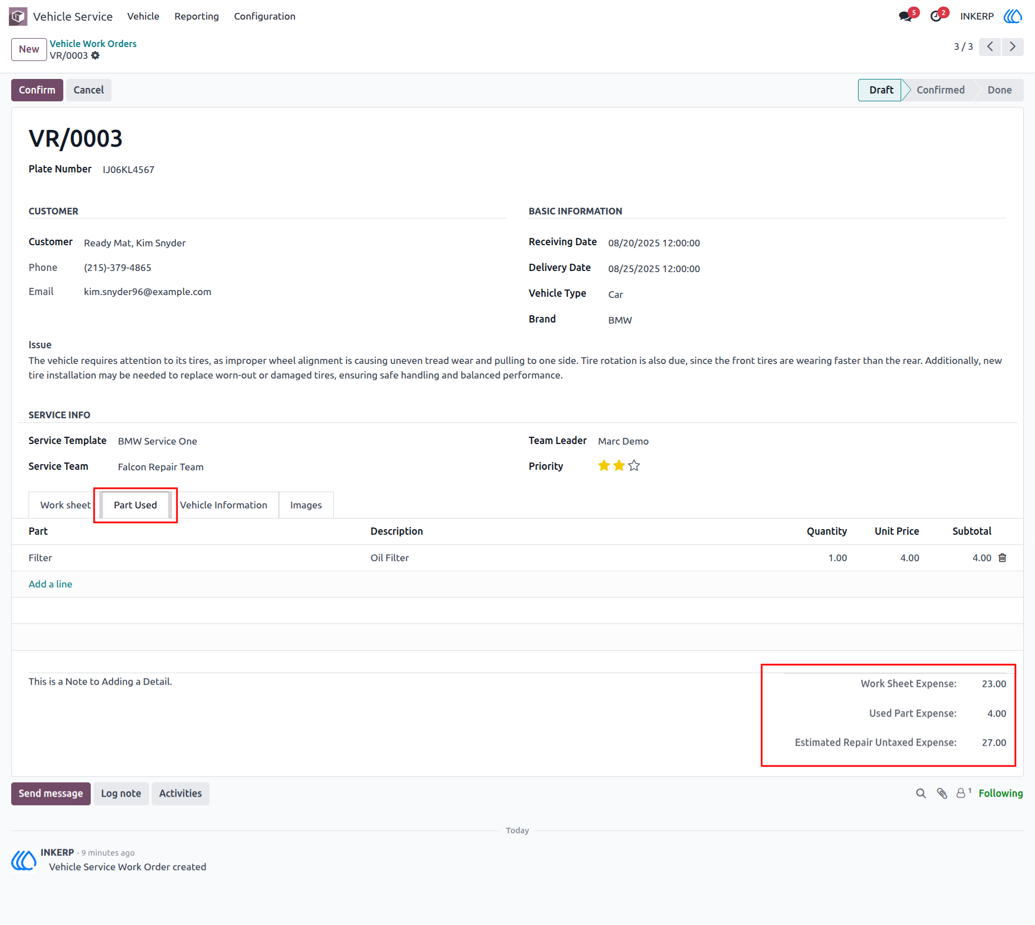Open the Activities button in chatter
1035x925 pixels.
coord(180,793)
